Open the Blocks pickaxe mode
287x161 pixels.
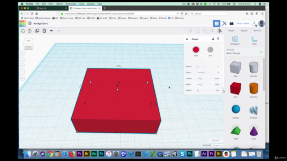224,24
